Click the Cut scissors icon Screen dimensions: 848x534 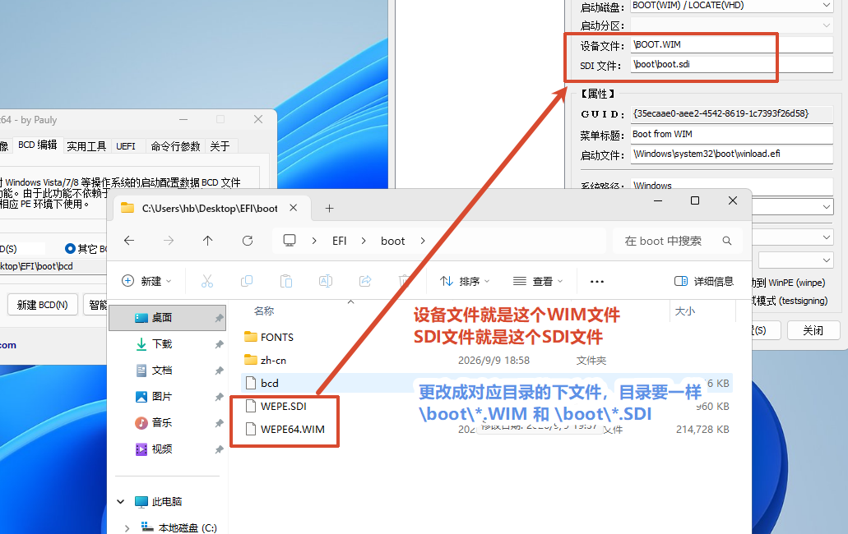[x=207, y=281]
